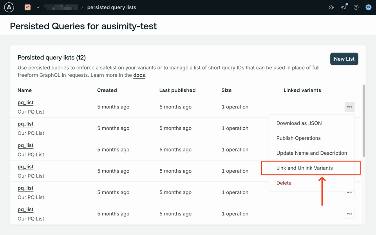376x235 pixels.
Task: Click the "Created" column header
Action: pos(107,90)
